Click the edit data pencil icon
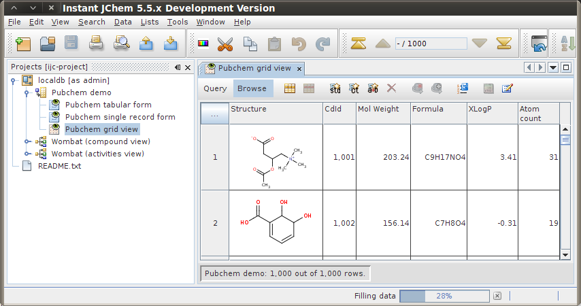 [x=507, y=88]
